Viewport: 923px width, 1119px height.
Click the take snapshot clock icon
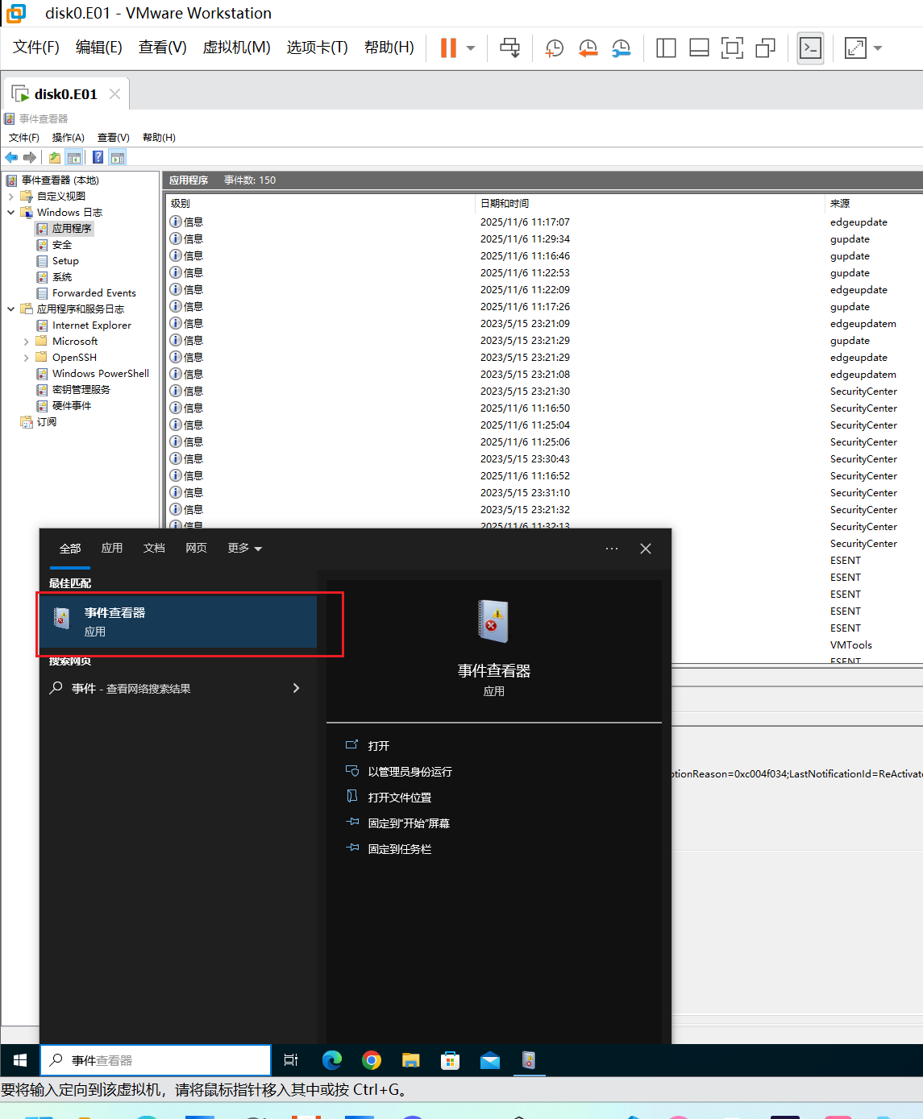coord(555,48)
